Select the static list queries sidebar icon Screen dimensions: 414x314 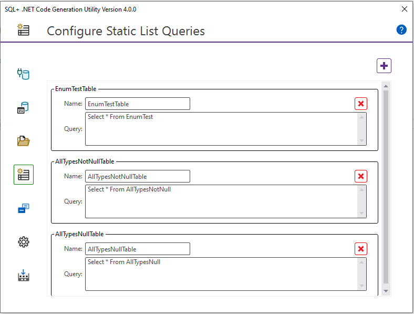pyautogui.click(x=24, y=175)
